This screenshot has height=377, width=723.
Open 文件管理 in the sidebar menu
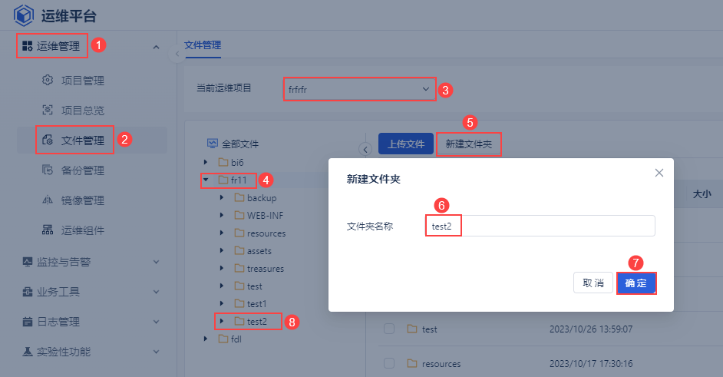[x=82, y=141]
